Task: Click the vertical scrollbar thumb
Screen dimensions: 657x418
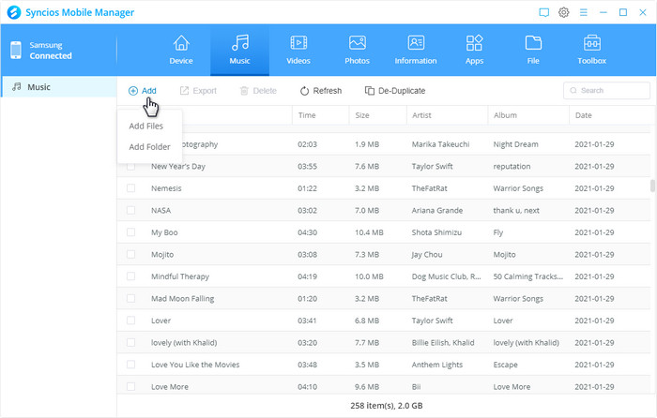Action: tap(652, 186)
